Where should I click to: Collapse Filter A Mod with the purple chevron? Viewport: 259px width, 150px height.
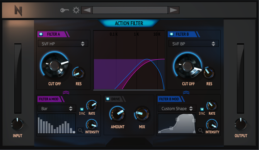[x=66, y=93]
